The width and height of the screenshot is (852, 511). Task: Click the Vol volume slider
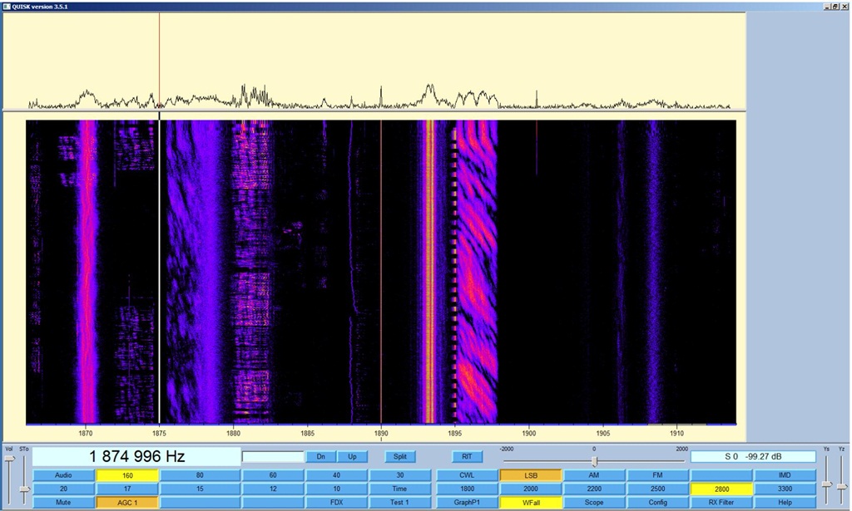coord(9,459)
